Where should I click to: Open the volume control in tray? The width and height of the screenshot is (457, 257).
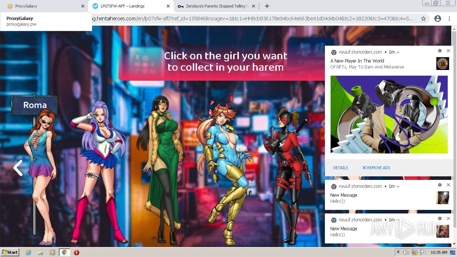pyautogui.click(x=406, y=252)
